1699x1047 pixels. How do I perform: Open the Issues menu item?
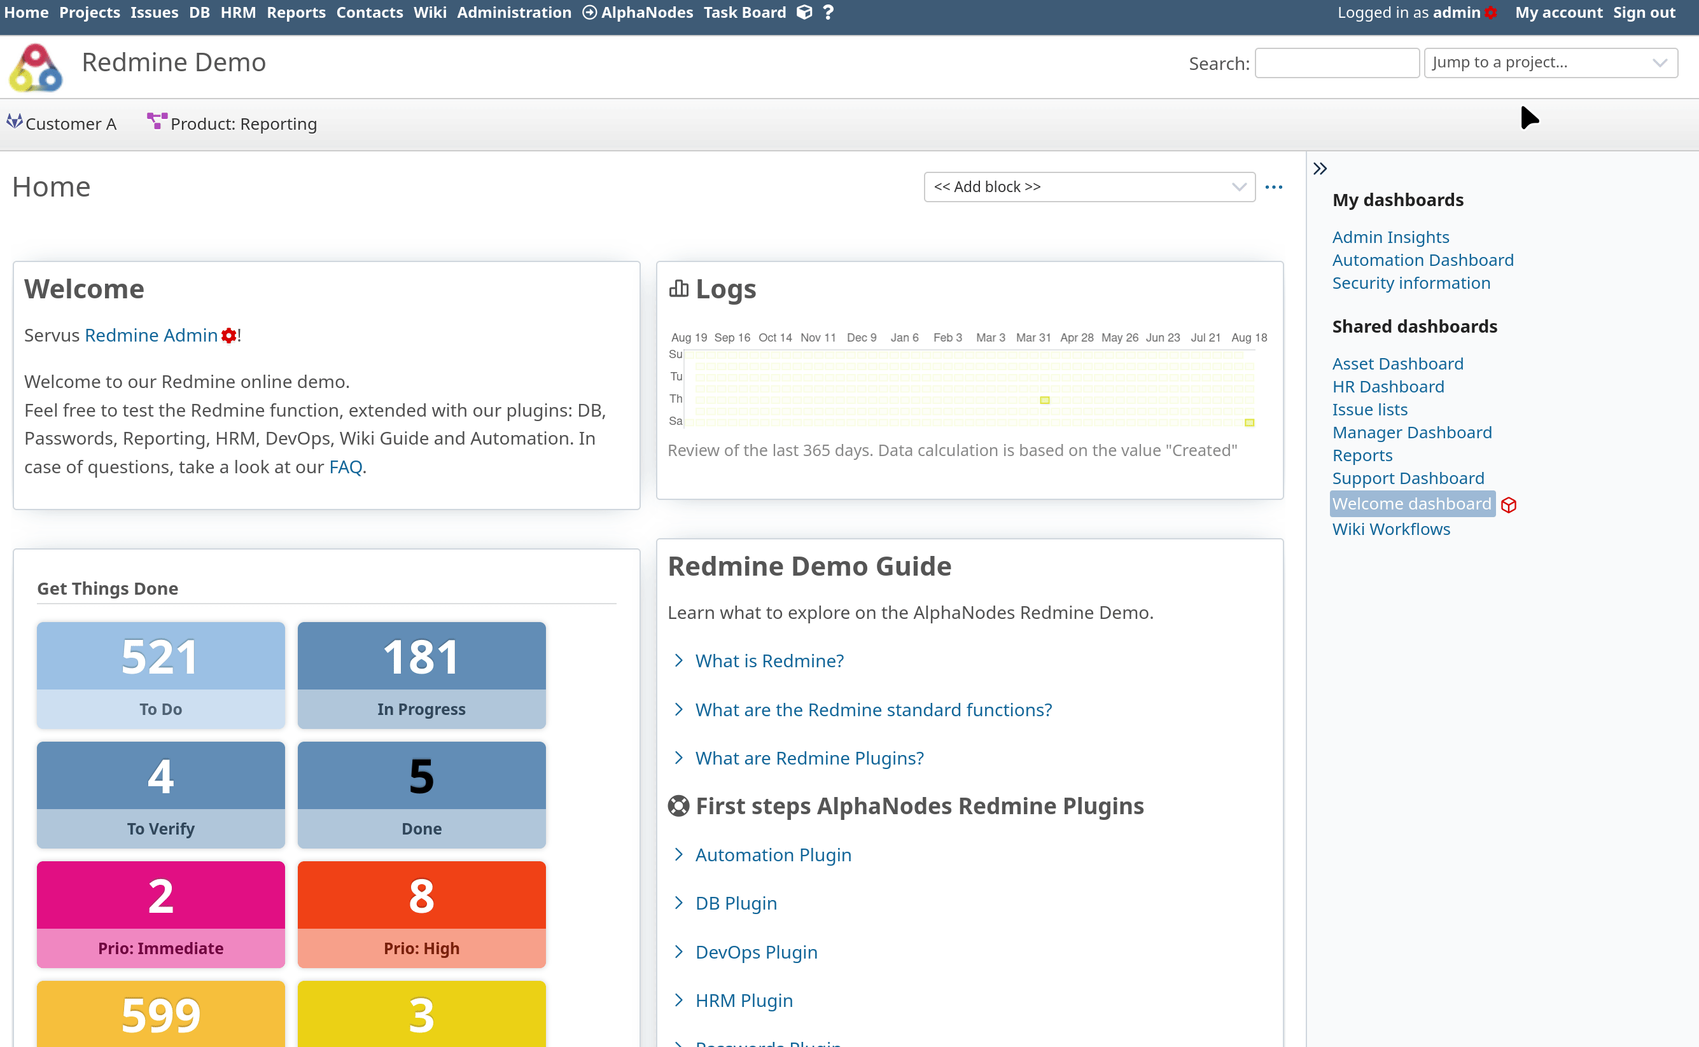pos(155,13)
